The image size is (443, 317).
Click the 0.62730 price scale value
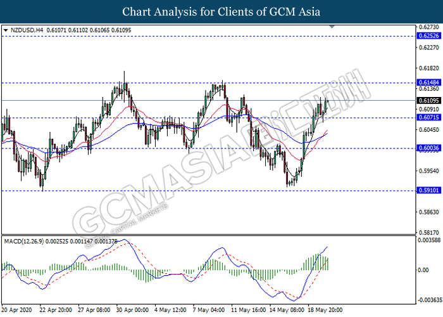click(428, 27)
